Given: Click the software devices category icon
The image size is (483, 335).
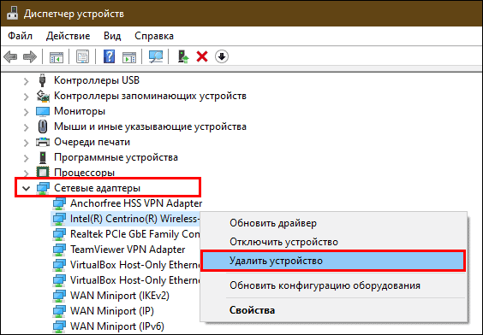Looking at the screenshot, I should (x=43, y=157).
